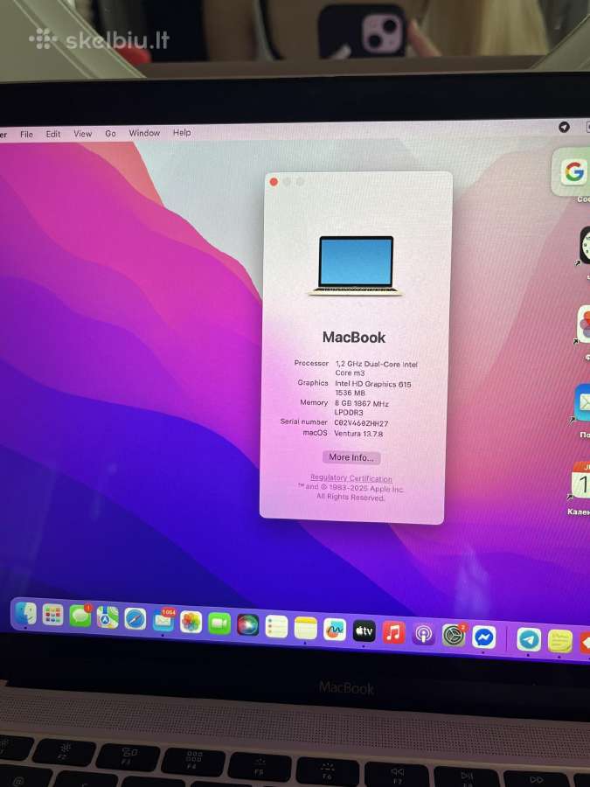Open the Reminders app

[276, 626]
